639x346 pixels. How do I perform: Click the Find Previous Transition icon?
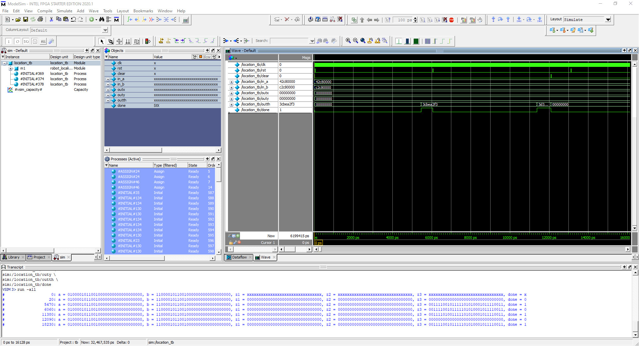pyautogui.click(x=176, y=41)
